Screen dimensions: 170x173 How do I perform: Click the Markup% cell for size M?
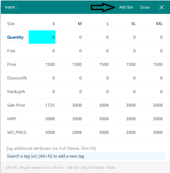[x=69, y=91]
